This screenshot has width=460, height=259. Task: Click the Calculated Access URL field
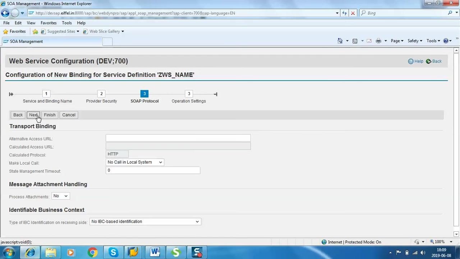coord(178,146)
